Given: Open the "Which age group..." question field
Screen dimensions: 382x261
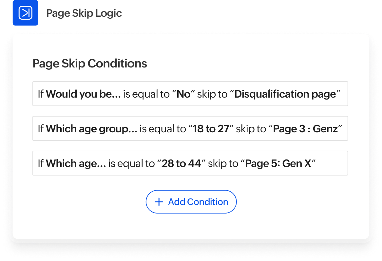Looking at the screenshot, I should (x=91, y=129).
